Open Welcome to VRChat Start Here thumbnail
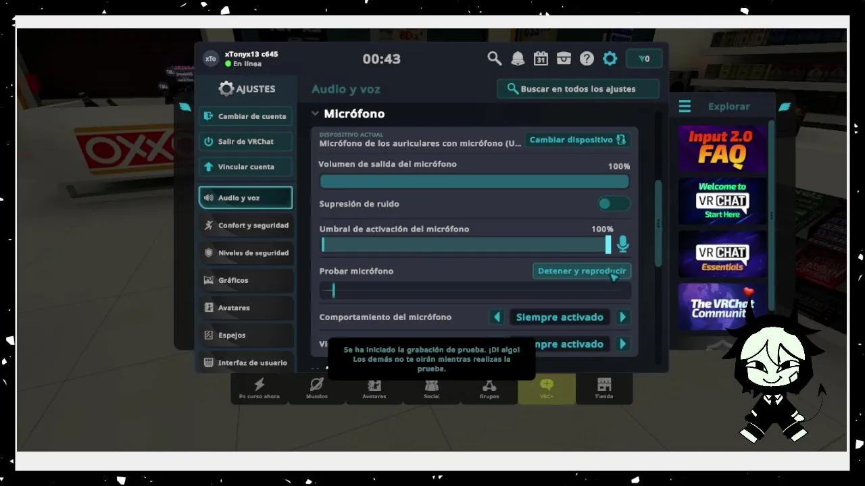 point(722,200)
